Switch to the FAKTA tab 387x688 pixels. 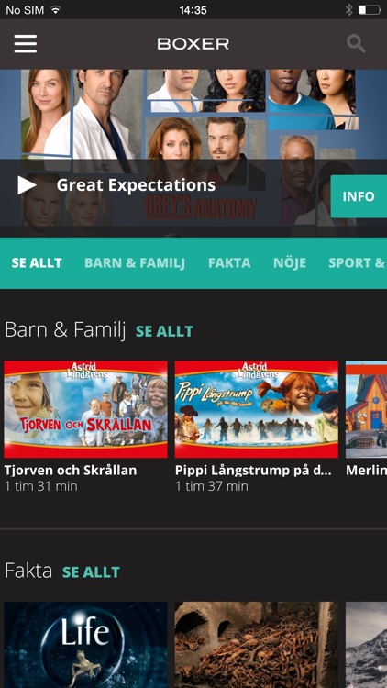[229, 263]
